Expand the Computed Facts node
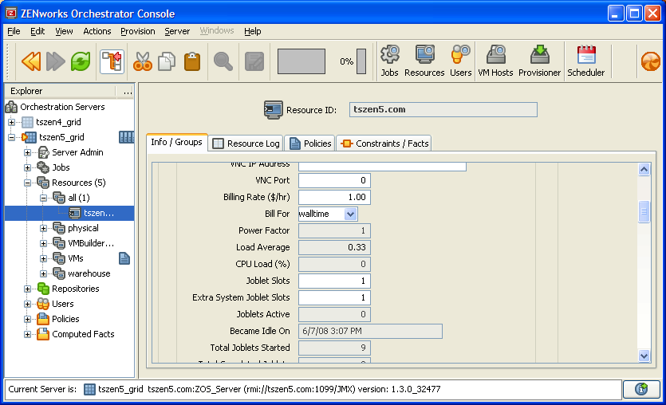666x405 pixels. click(27, 335)
